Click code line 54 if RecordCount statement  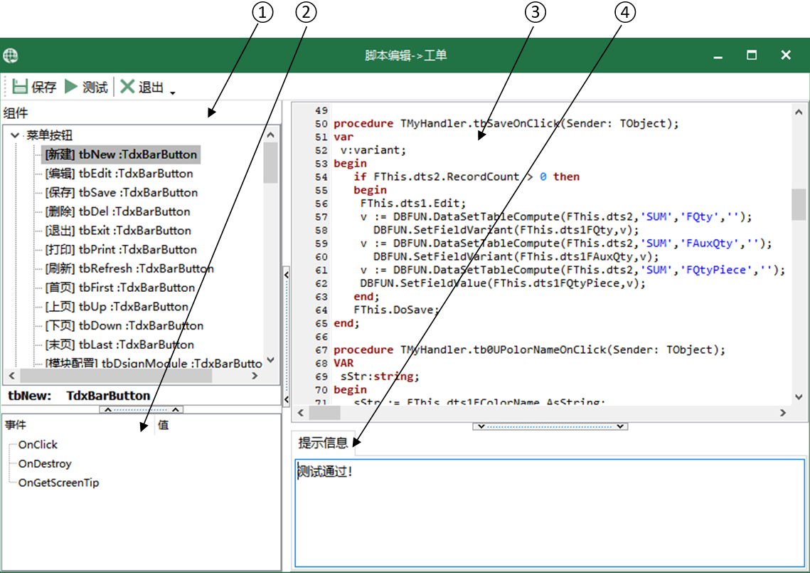coord(467,177)
